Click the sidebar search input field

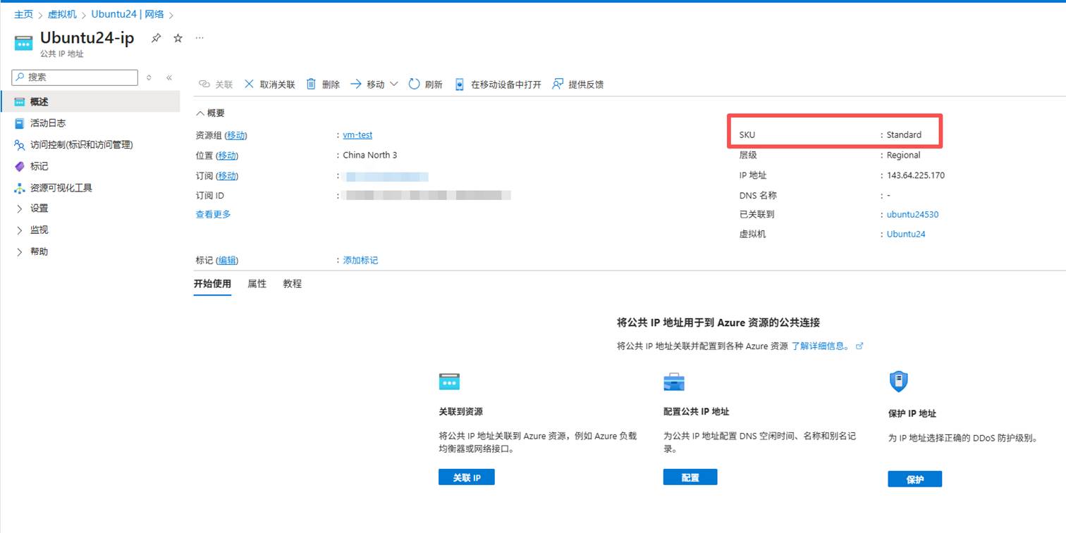pos(79,77)
